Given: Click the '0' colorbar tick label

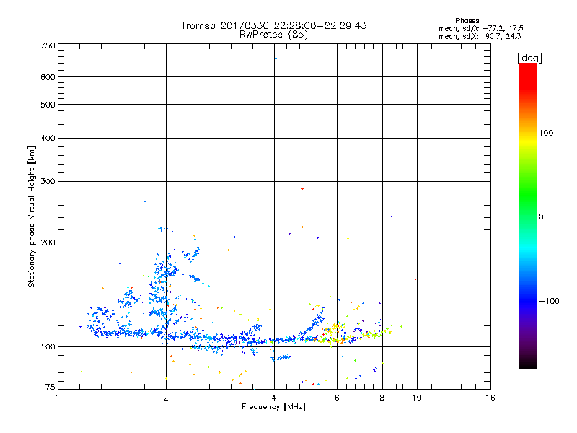Looking at the screenshot, I should coord(541,217).
